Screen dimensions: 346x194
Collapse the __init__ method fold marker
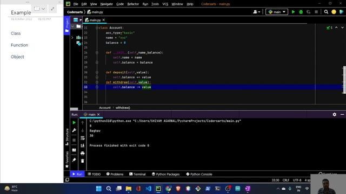coord(97,53)
